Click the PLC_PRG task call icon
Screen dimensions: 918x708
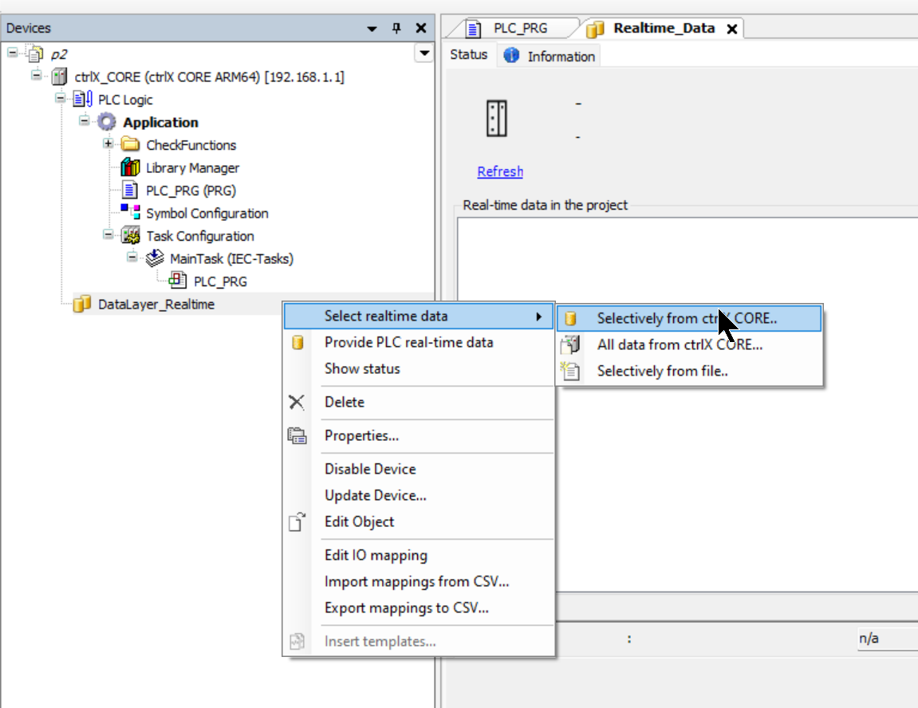(x=177, y=281)
